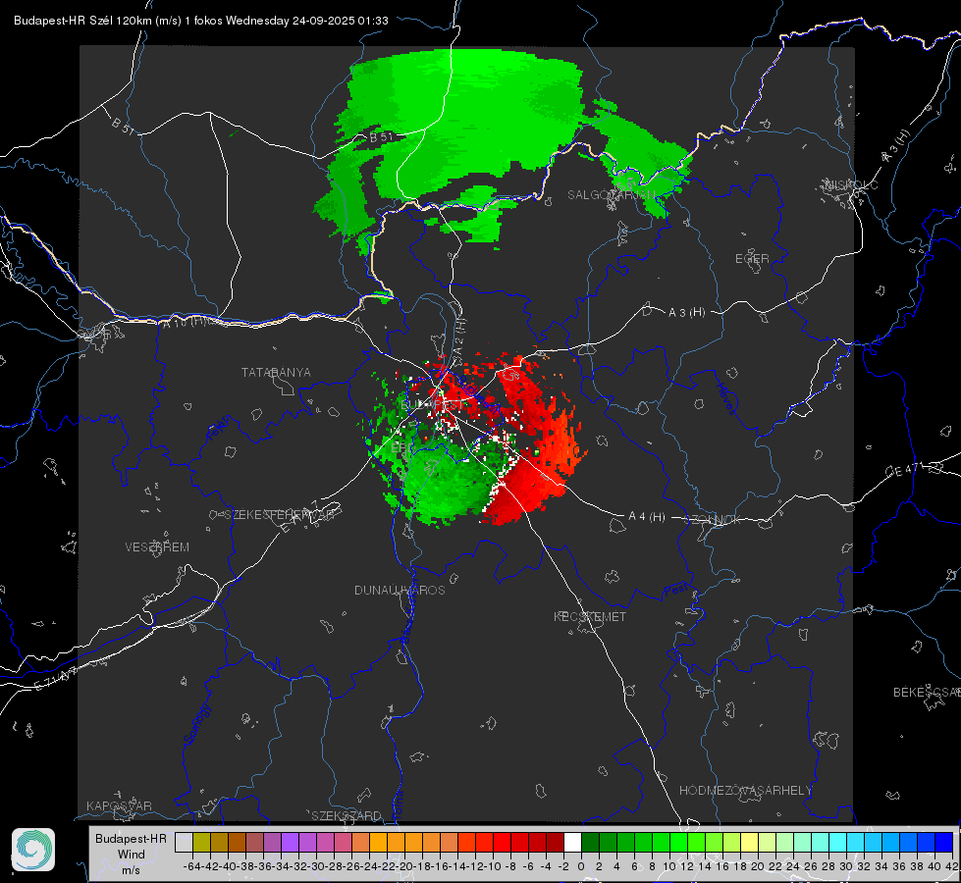Click the MISKOLC city label
Viewport: 961px width, 883px height.
pos(851,184)
